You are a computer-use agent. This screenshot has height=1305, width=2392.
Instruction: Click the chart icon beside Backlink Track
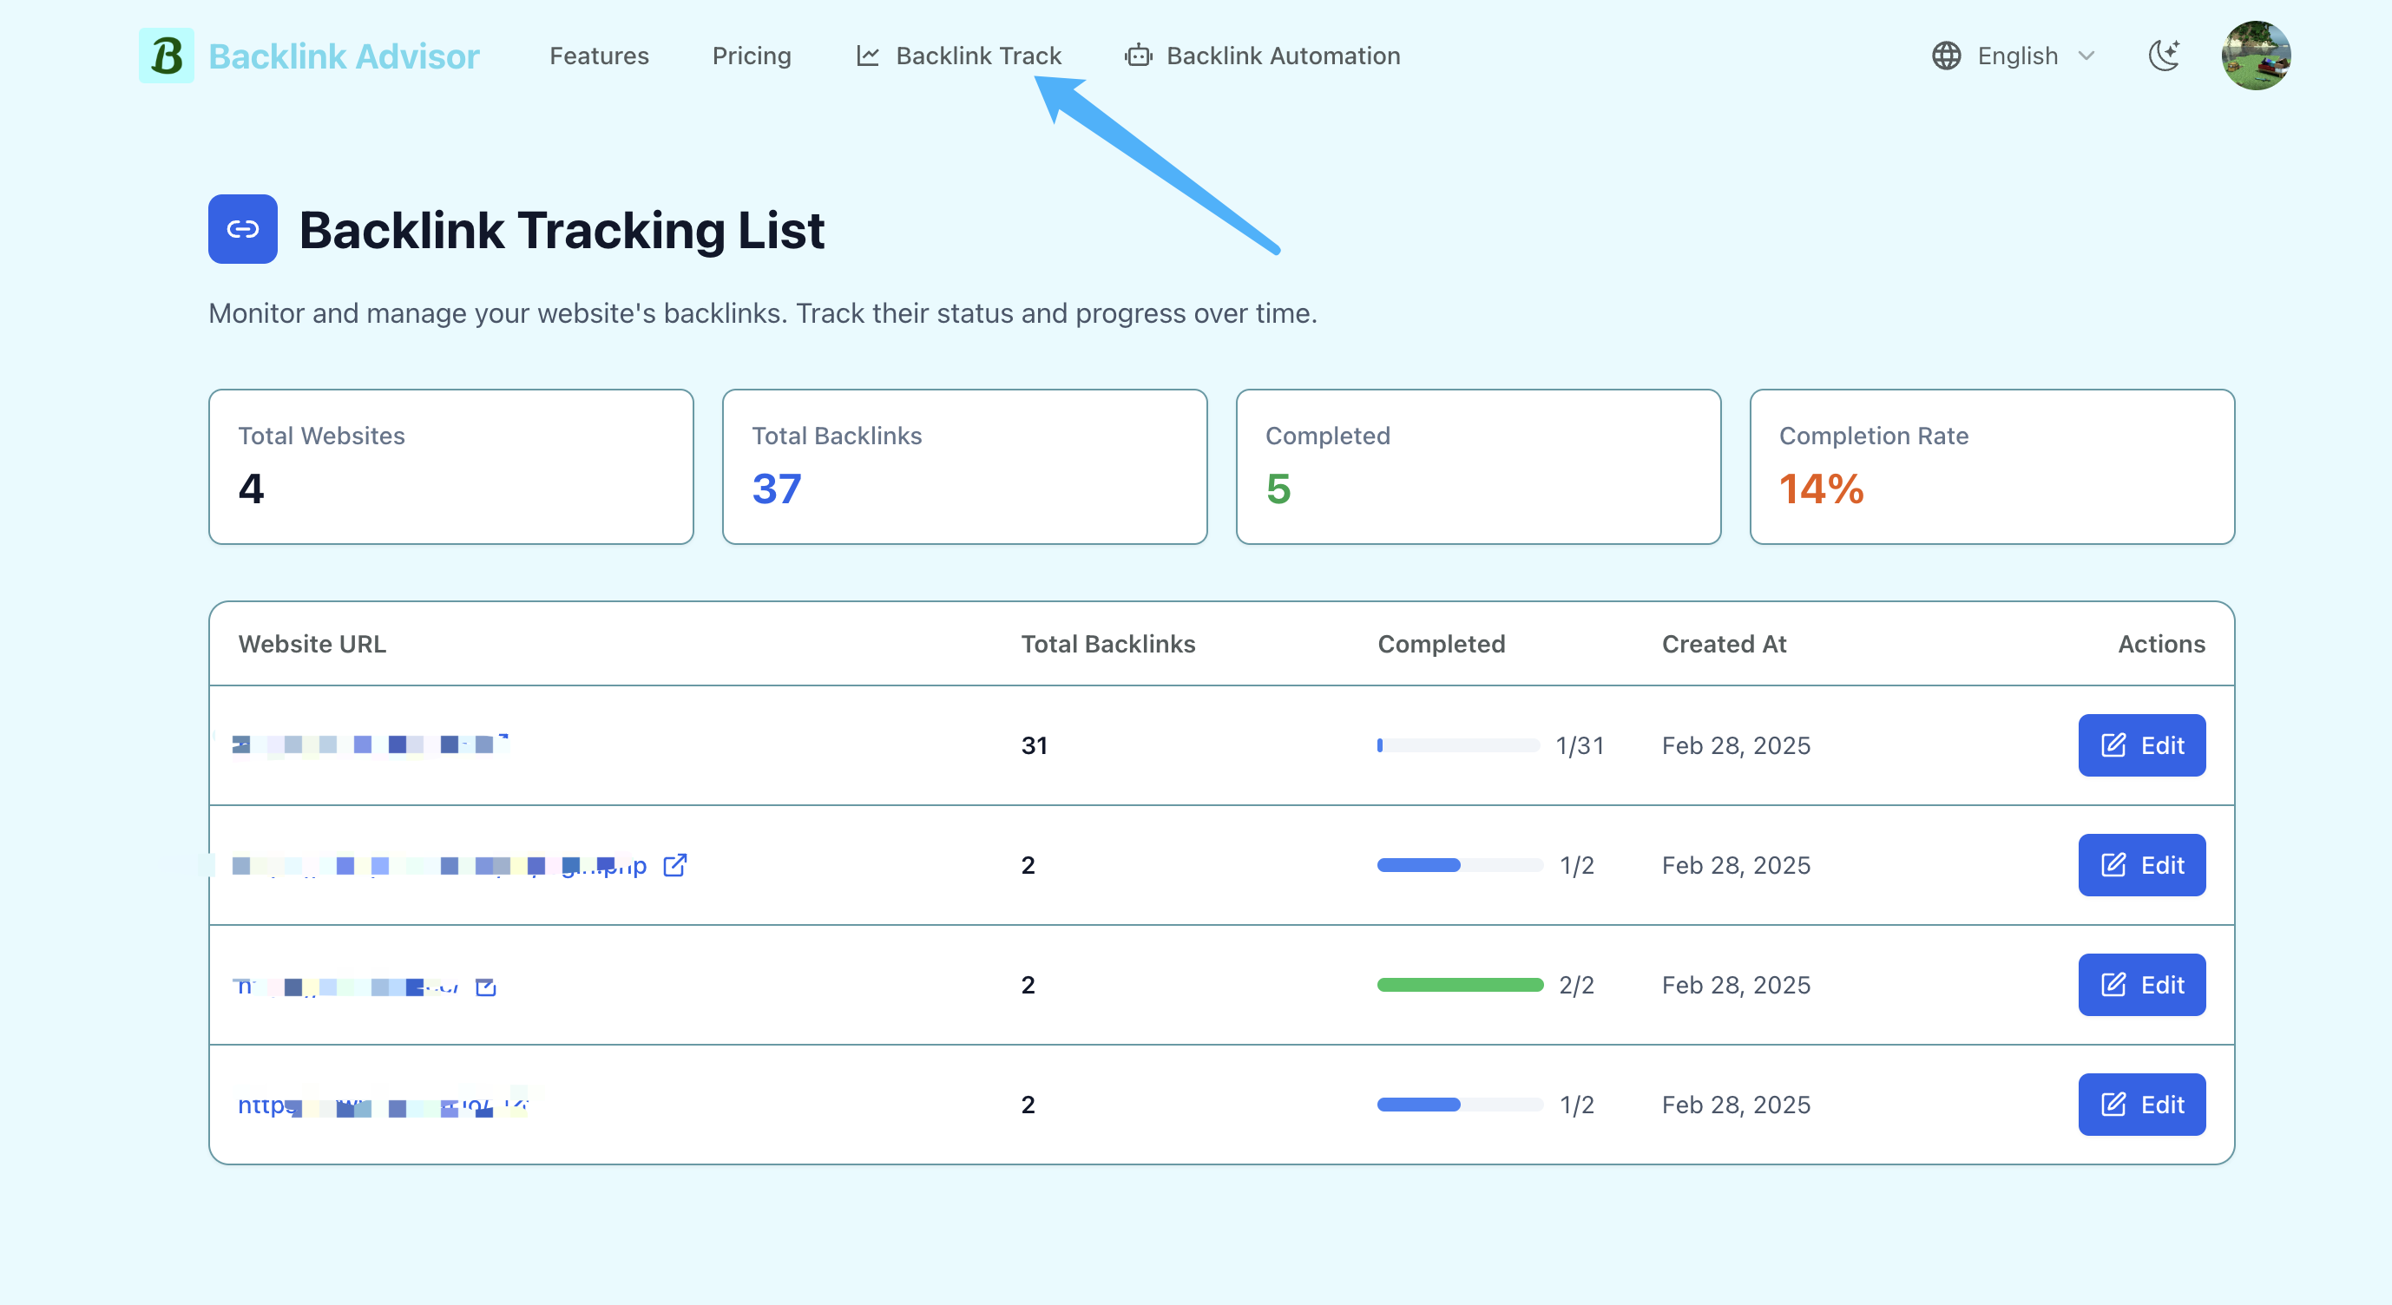[x=867, y=56]
